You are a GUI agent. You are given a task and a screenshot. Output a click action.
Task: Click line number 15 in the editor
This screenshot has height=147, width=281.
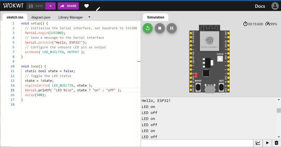pos(12,90)
